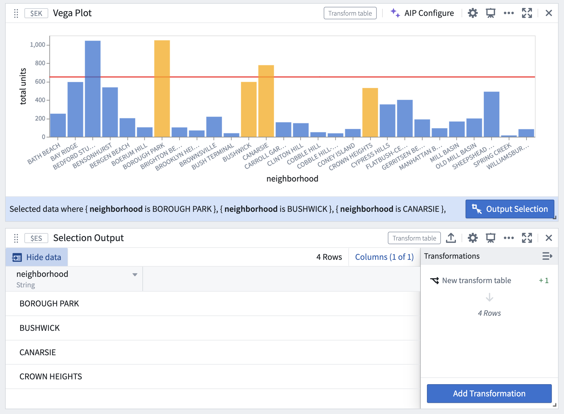Open Selection Output more options menu
Image resolution: width=564 pixels, height=414 pixels.
(509, 238)
